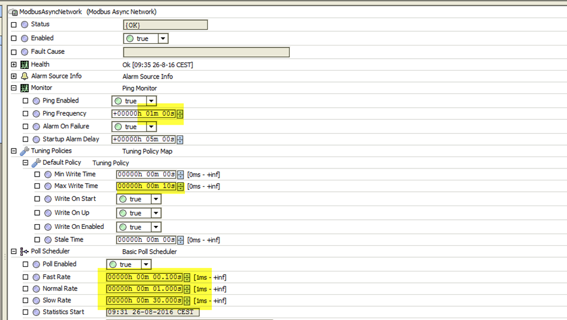The image size is (567, 320).
Task: Click the Stale Time value field
Action: pos(146,240)
